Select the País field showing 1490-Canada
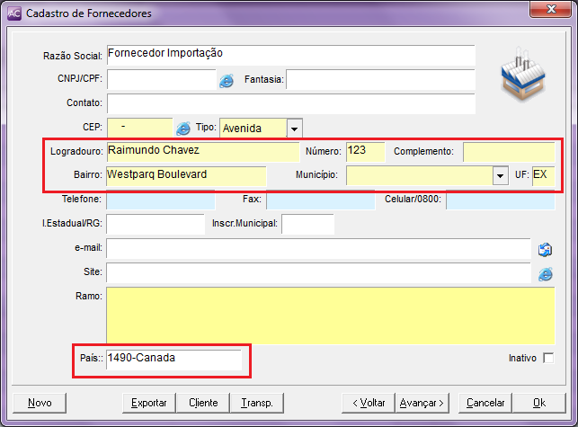 click(x=173, y=359)
